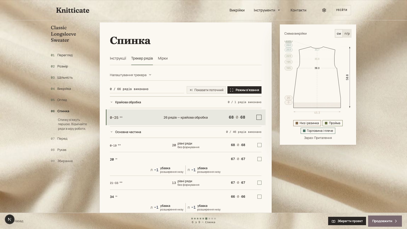Expand the Інструменти dropdown

[x=267, y=10]
